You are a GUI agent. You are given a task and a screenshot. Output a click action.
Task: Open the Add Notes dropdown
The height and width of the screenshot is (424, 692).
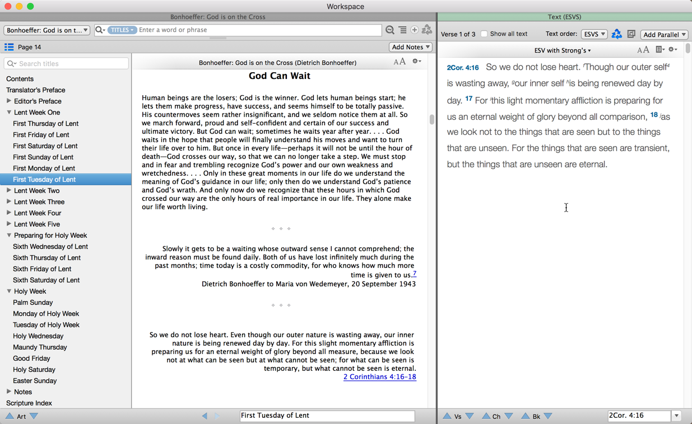(411, 47)
